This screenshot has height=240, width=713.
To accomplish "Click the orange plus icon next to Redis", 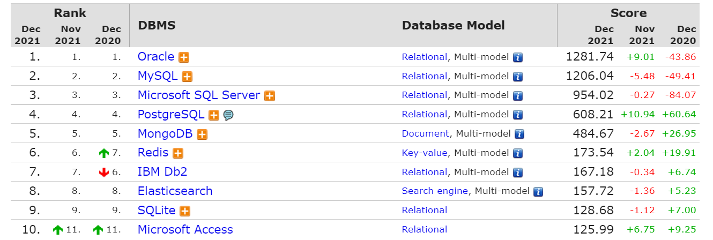I will (178, 153).
